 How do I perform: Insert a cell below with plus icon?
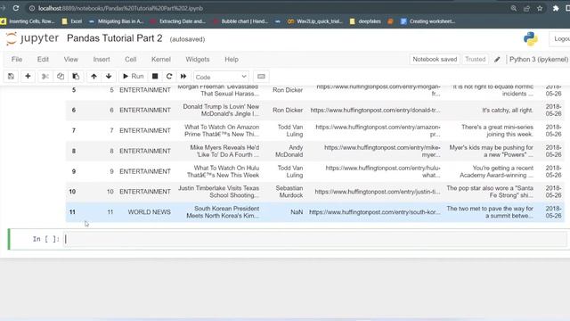pyautogui.click(x=28, y=77)
